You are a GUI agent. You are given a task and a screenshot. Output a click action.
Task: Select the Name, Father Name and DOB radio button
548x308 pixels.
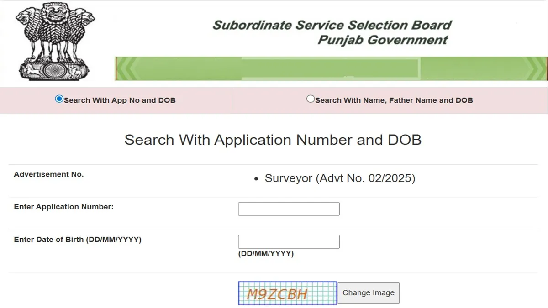click(x=311, y=99)
